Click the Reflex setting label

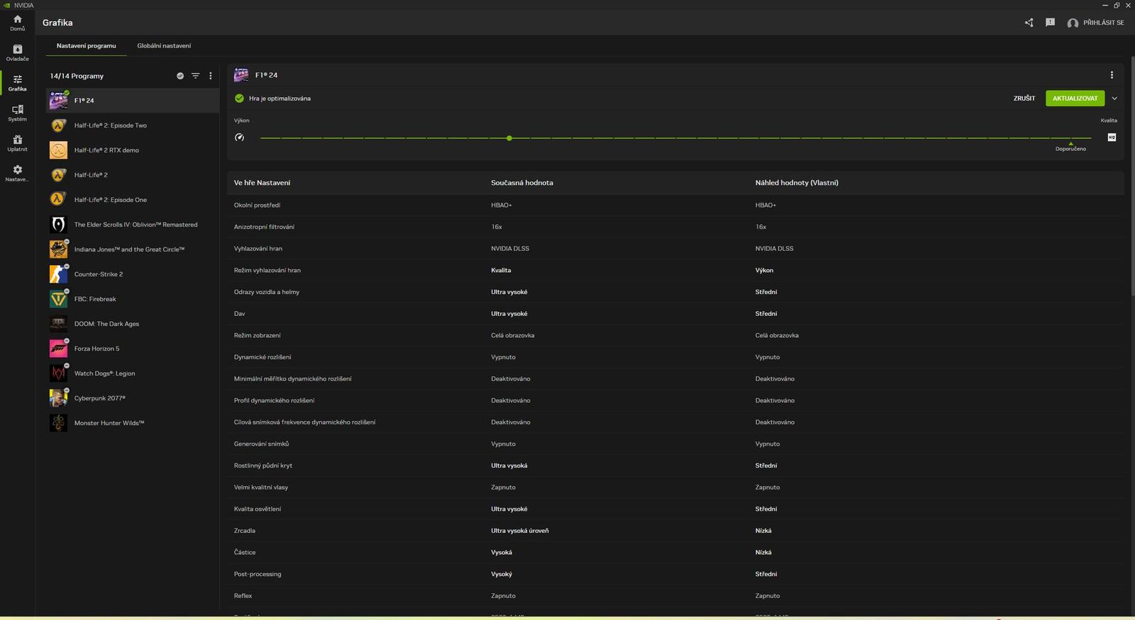coord(243,596)
